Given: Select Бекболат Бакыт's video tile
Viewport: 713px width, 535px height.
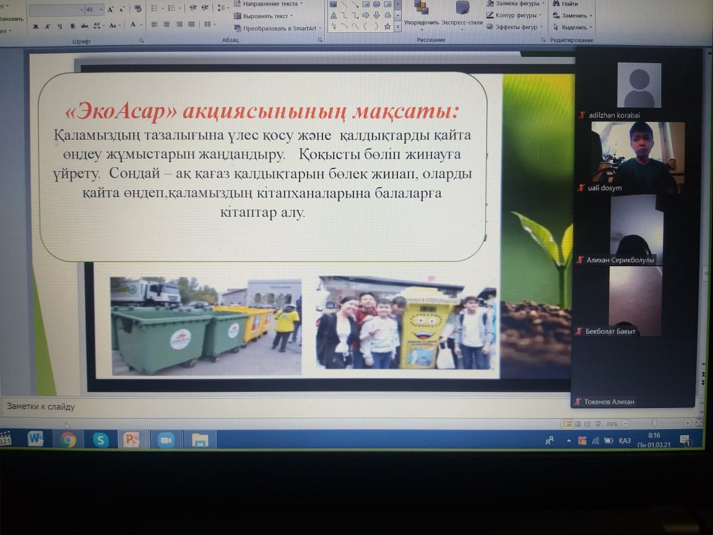Looking at the screenshot, I should (635, 301).
